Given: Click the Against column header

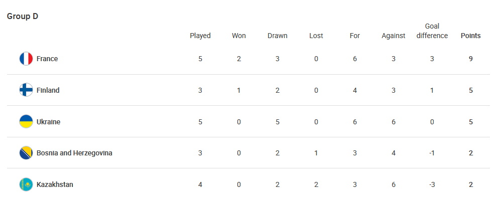Looking at the screenshot, I should pyautogui.click(x=393, y=36).
